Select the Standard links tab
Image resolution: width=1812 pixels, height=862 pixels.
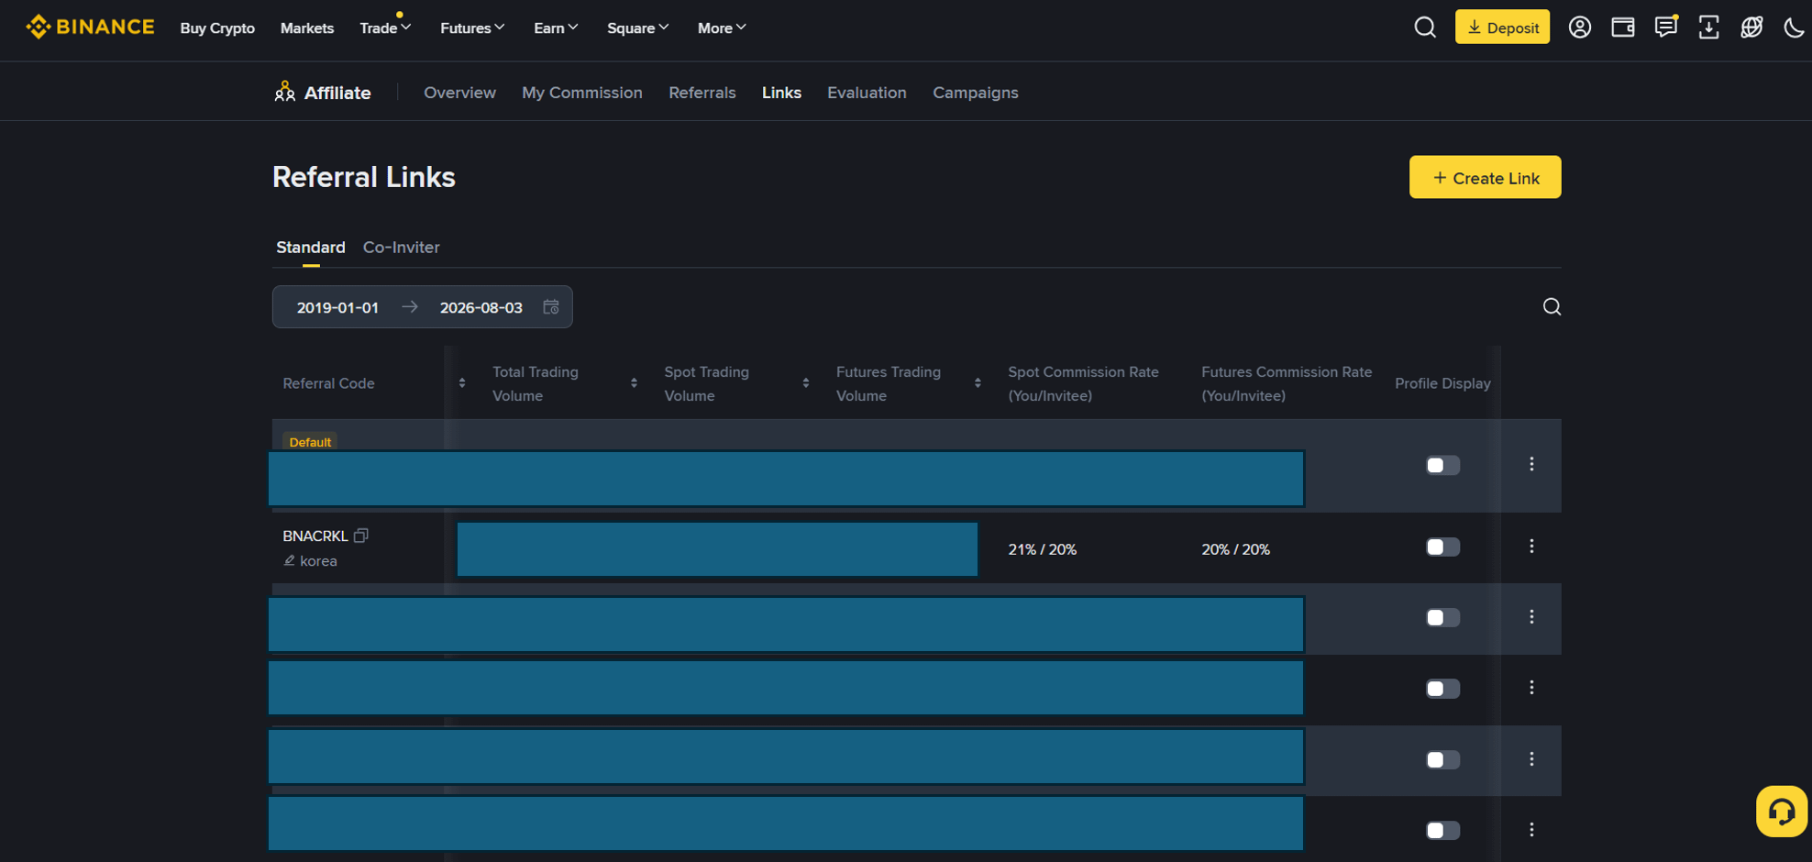click(x=311, y=248)
